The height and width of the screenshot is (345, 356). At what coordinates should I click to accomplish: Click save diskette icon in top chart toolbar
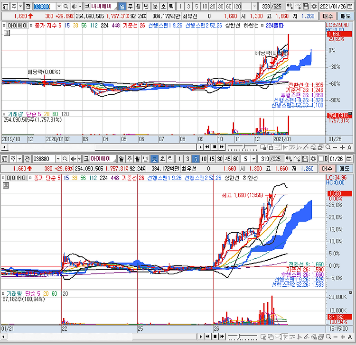pos(306,6)
